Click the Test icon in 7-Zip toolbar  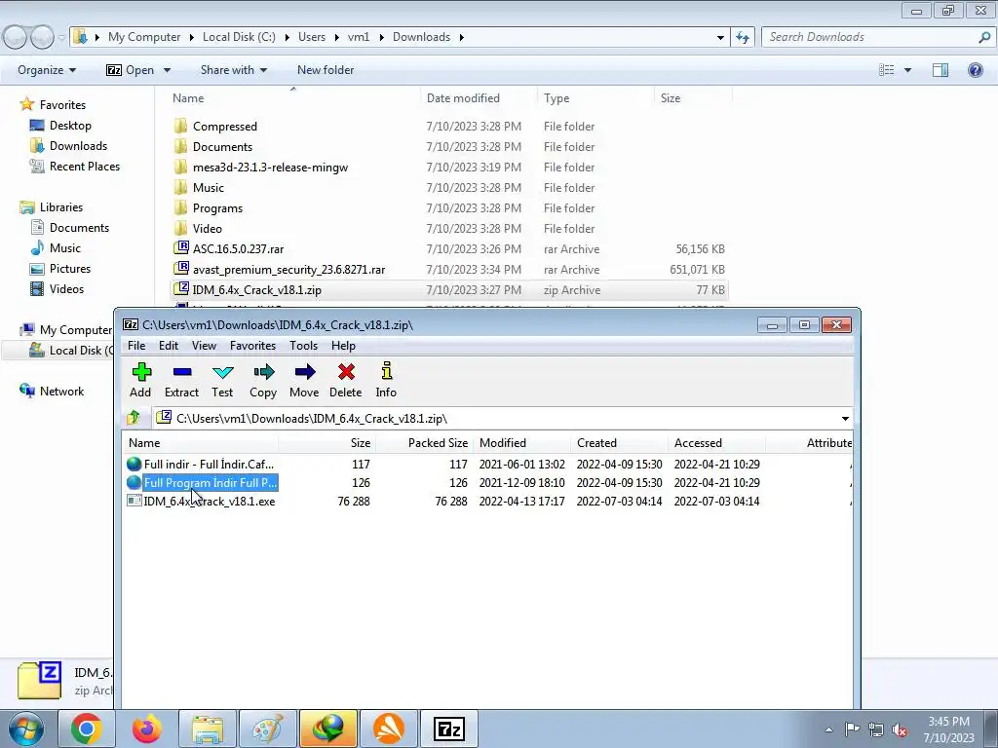point(223,372)
